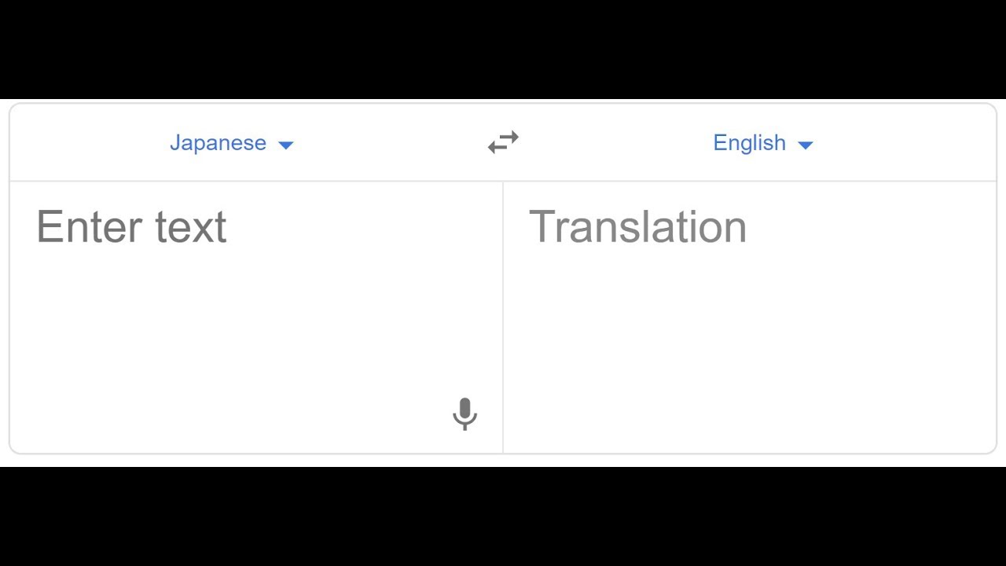1006x566 pixels.
Task: Reverse Japanese to English translation direction
Action: click(x=503, y=142)
